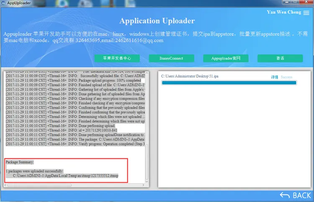Screen dimensions: 314x202
Task: Select log line 'Gathering list of uploaded files'
Action: (x=75, y=89)
